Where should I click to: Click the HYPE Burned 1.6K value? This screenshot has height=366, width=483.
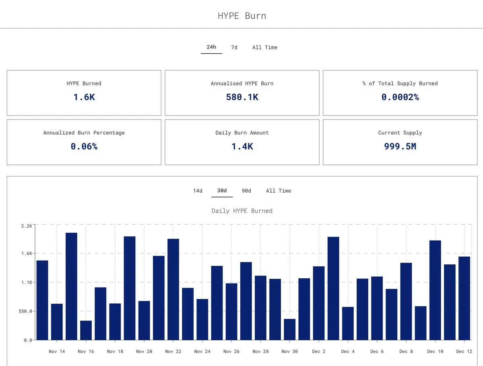(84, 97)
